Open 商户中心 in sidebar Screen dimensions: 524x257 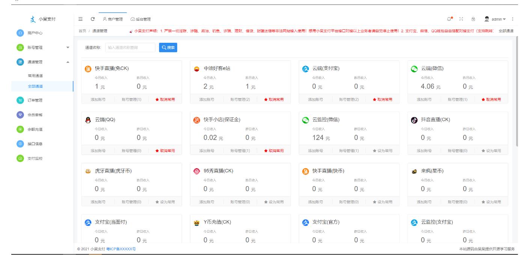[x=35, y=33]
